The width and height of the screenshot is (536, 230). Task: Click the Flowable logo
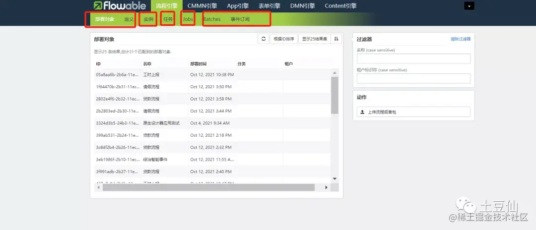tap(119, 6)
